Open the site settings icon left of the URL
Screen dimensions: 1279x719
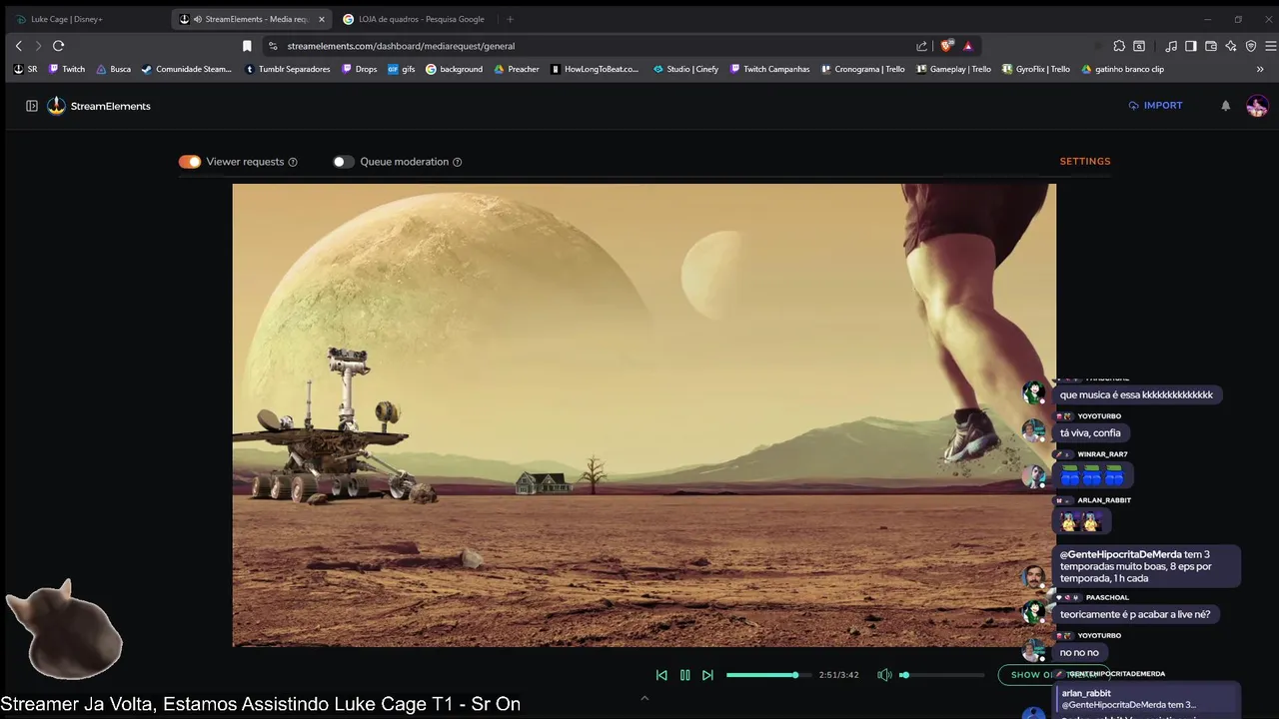coord(273,46)
